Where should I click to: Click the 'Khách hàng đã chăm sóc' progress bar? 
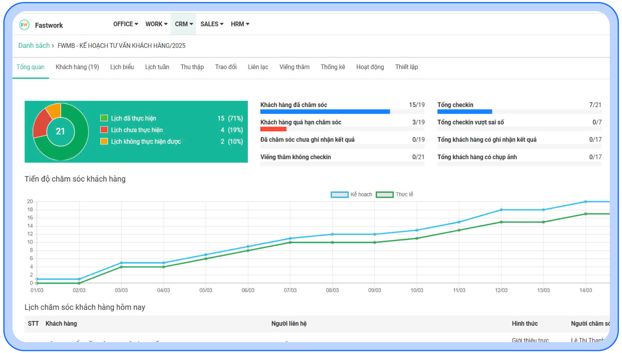click(x=325, y=112)
